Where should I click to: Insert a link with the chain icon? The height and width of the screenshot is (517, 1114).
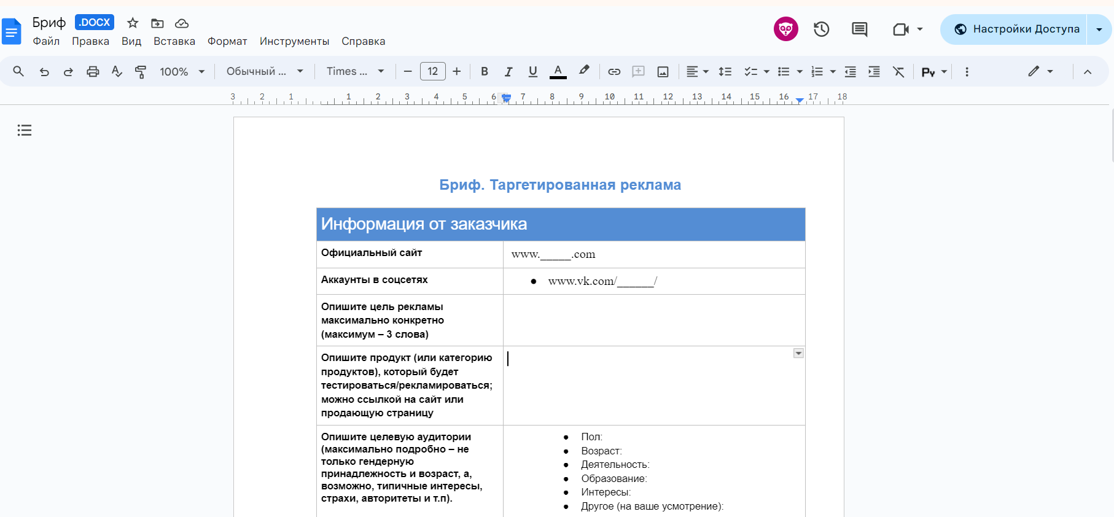(614, 71)
